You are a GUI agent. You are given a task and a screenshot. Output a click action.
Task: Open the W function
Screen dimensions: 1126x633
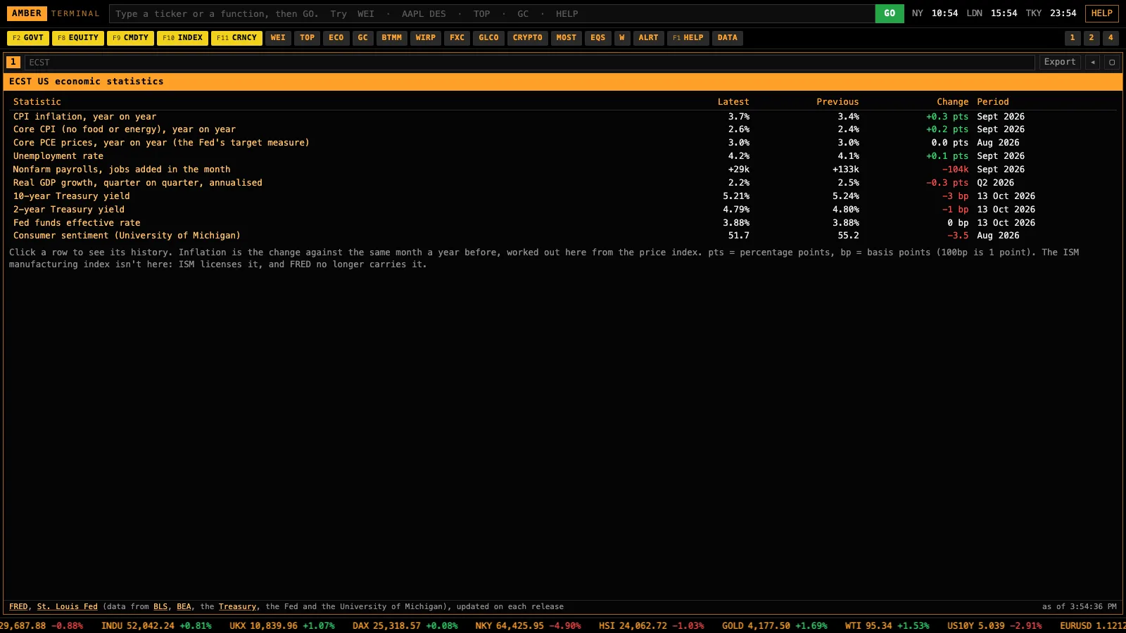[622, 38]
